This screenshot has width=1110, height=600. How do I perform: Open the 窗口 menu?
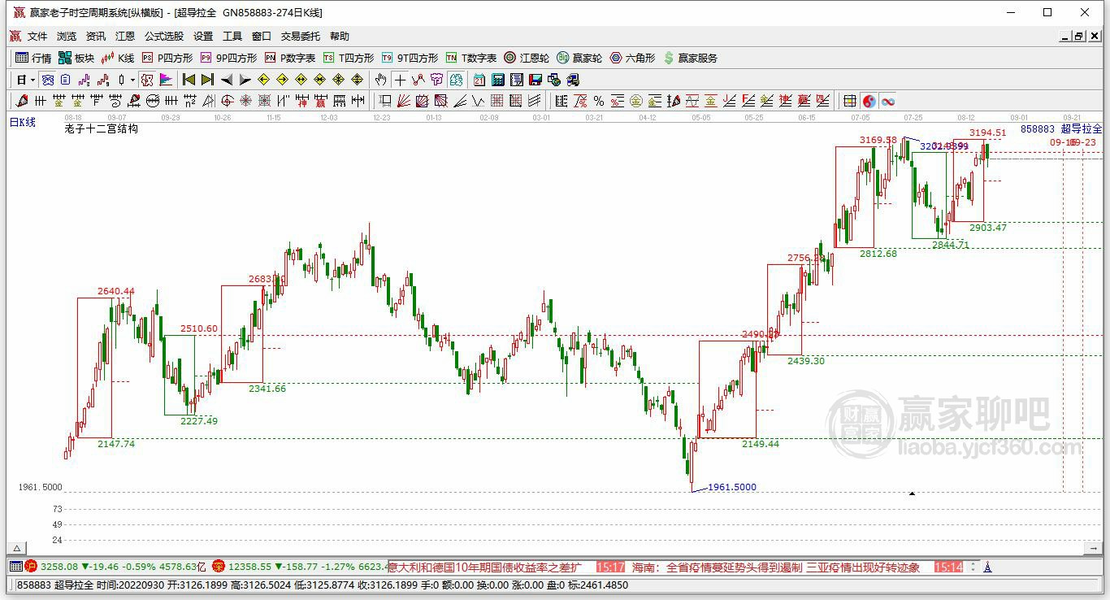click(x=262, y=37)
